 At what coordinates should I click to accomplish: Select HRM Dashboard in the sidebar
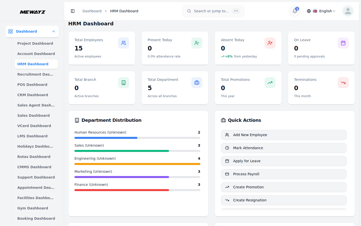[x=33, y=64]
